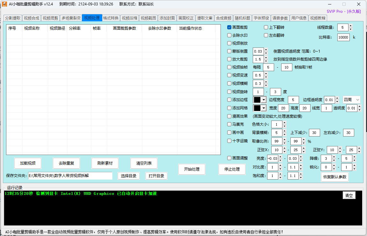367x236 pixels.
Task: Enable the 漫画效果 checkbox
Action: pos(229,116)
